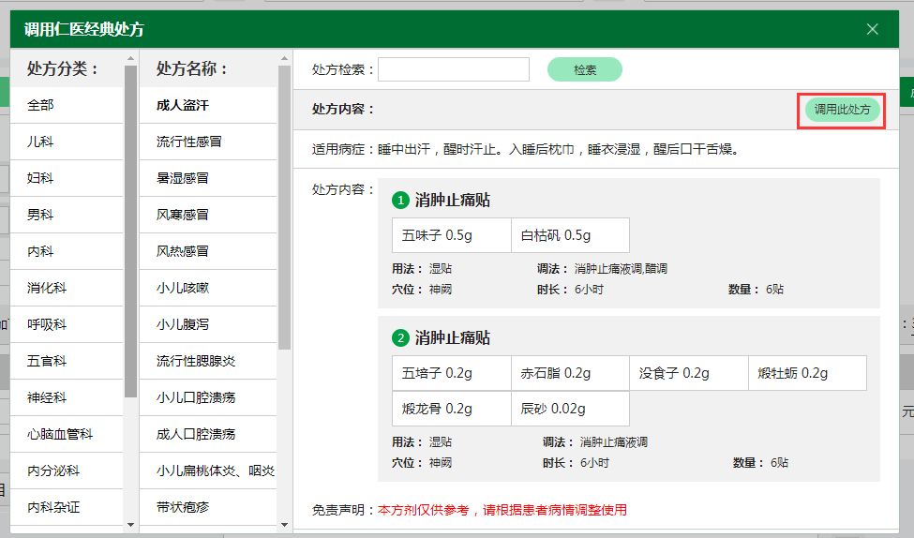Click the green number 2 prescription badge
914x538 pixels.
click(400, 337)
